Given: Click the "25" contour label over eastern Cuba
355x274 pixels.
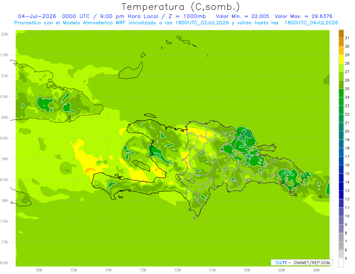Looking at the screenshot, I should click(51, 109).
